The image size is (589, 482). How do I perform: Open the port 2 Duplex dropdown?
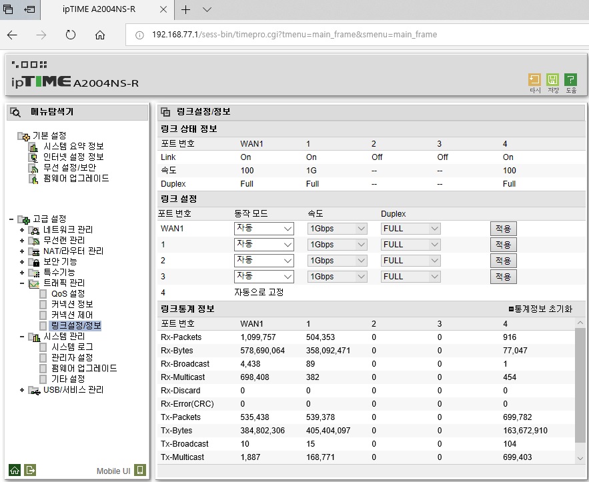(410, 261)
